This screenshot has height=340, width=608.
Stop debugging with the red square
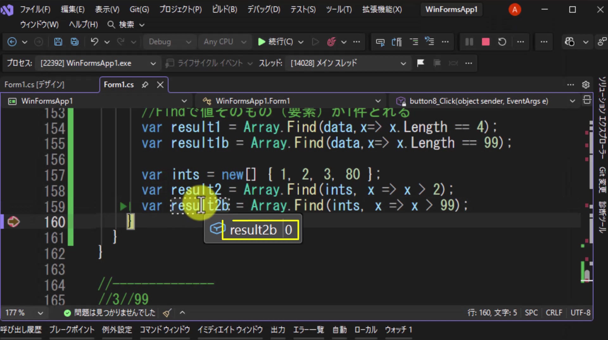point(485,42)
